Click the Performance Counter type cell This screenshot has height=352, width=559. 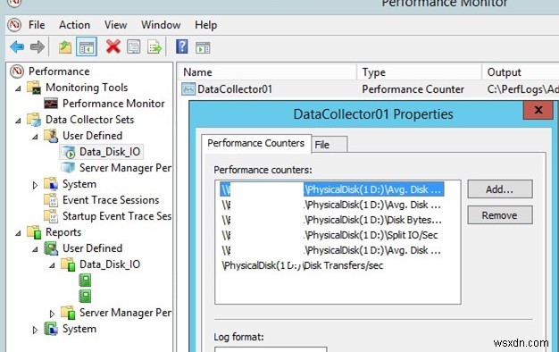(x=413, y=89)
